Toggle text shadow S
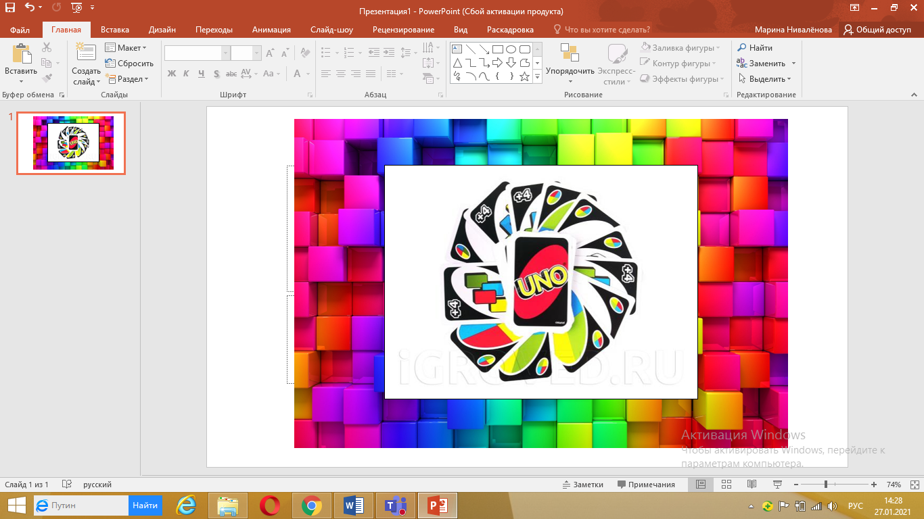The image size is (924, 519). (x=216, y=74)
